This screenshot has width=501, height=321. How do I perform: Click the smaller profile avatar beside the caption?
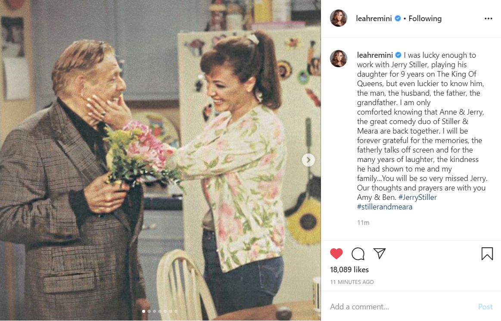tap(339, 59)
